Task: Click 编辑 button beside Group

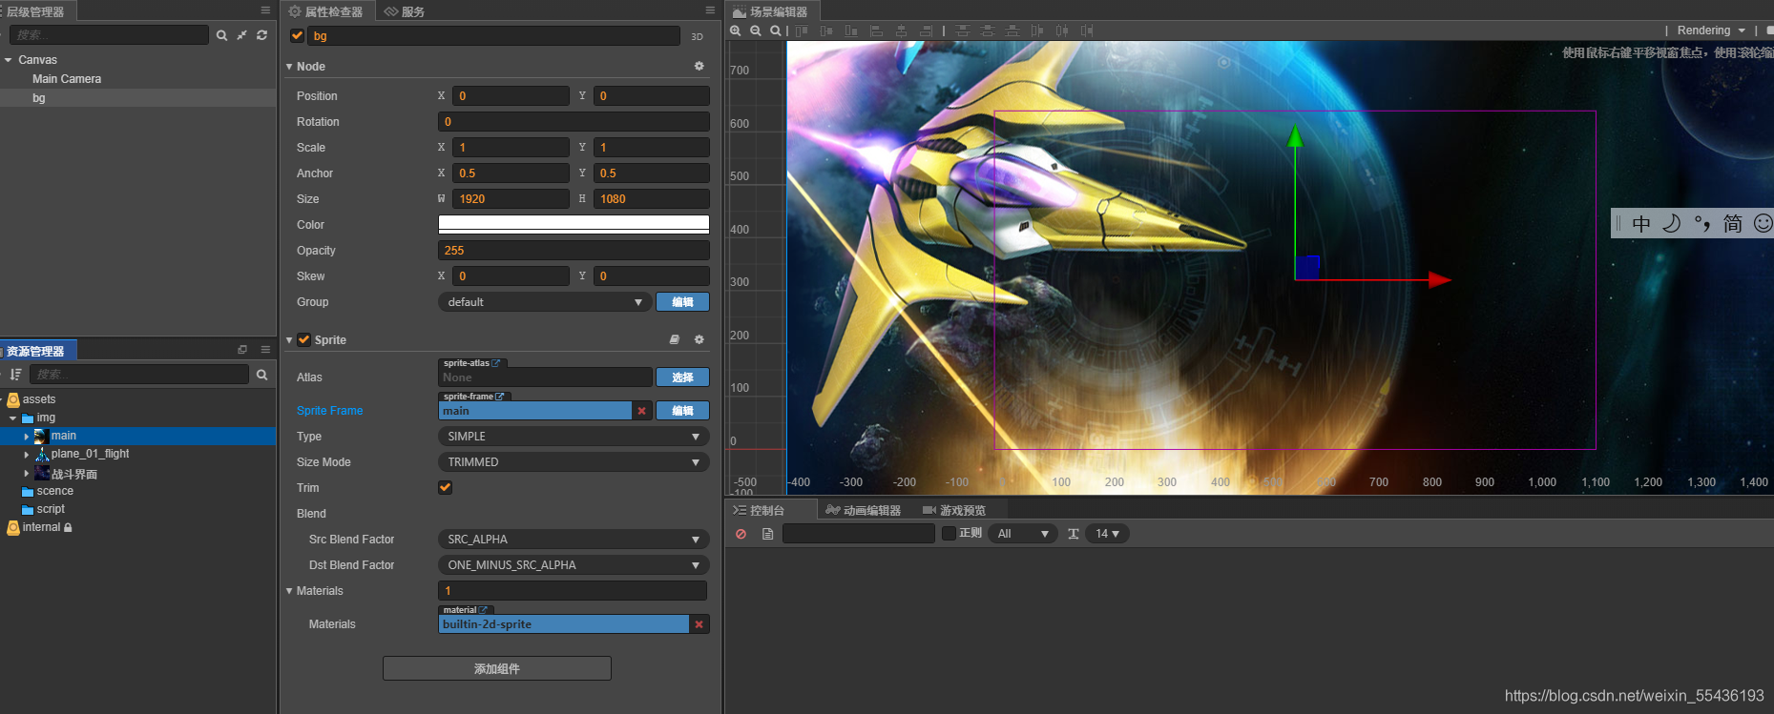Action: click(682, 302)
